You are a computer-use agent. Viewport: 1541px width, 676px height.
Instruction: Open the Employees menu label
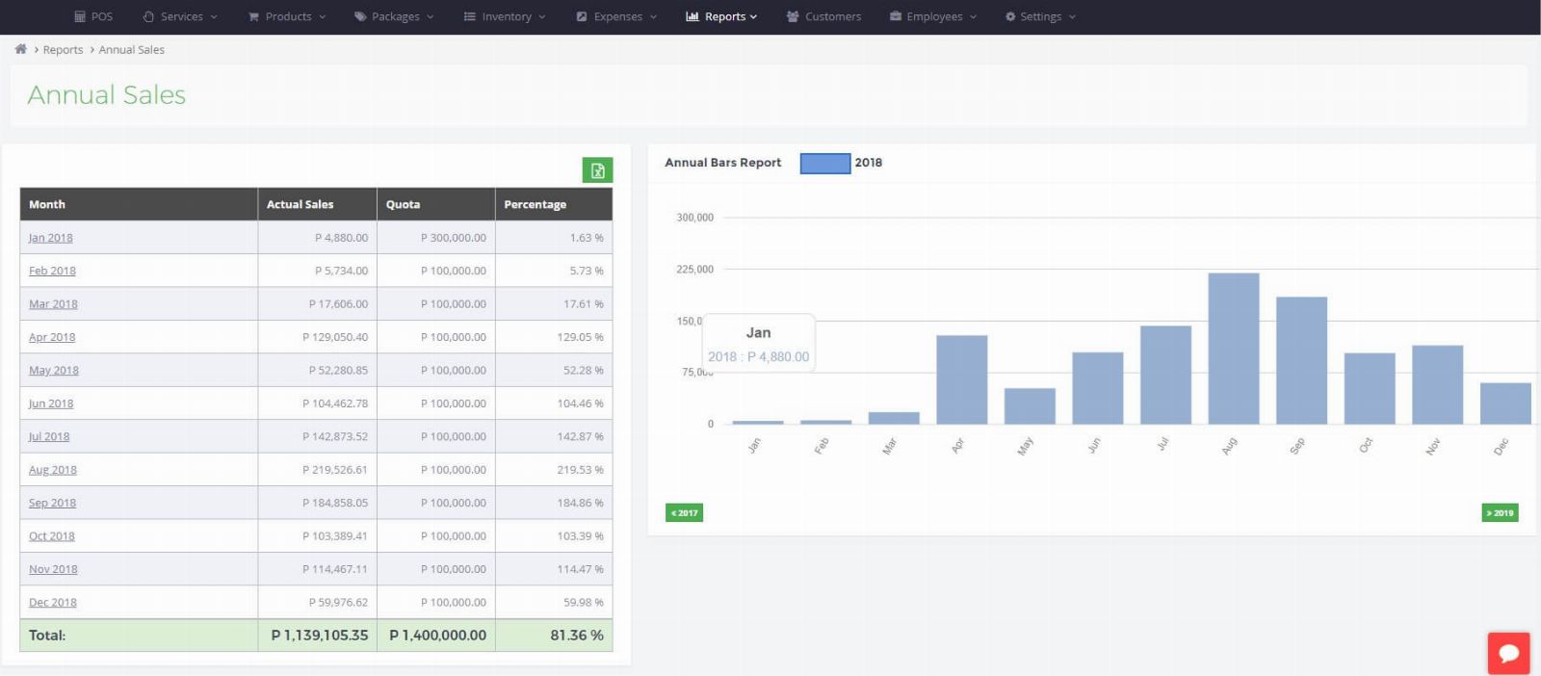pos(934,16)
